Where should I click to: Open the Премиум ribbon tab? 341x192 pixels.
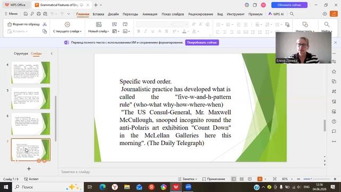tap(255, 14)
